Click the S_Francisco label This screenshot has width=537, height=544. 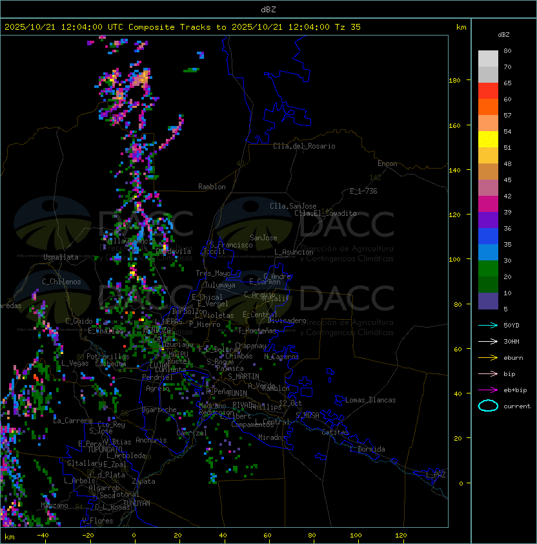[232, 245]
